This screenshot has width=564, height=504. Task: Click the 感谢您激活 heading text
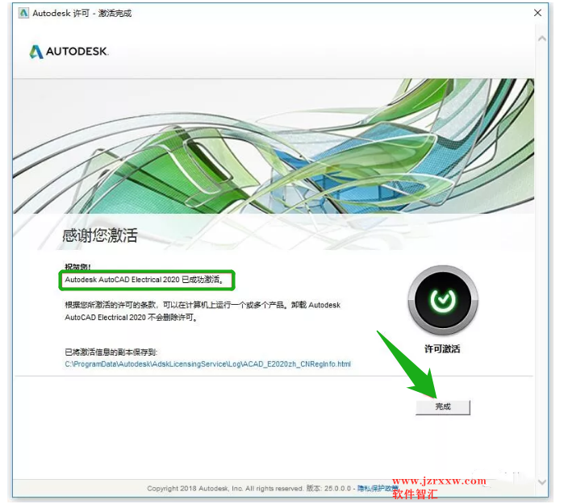point(99,235)
